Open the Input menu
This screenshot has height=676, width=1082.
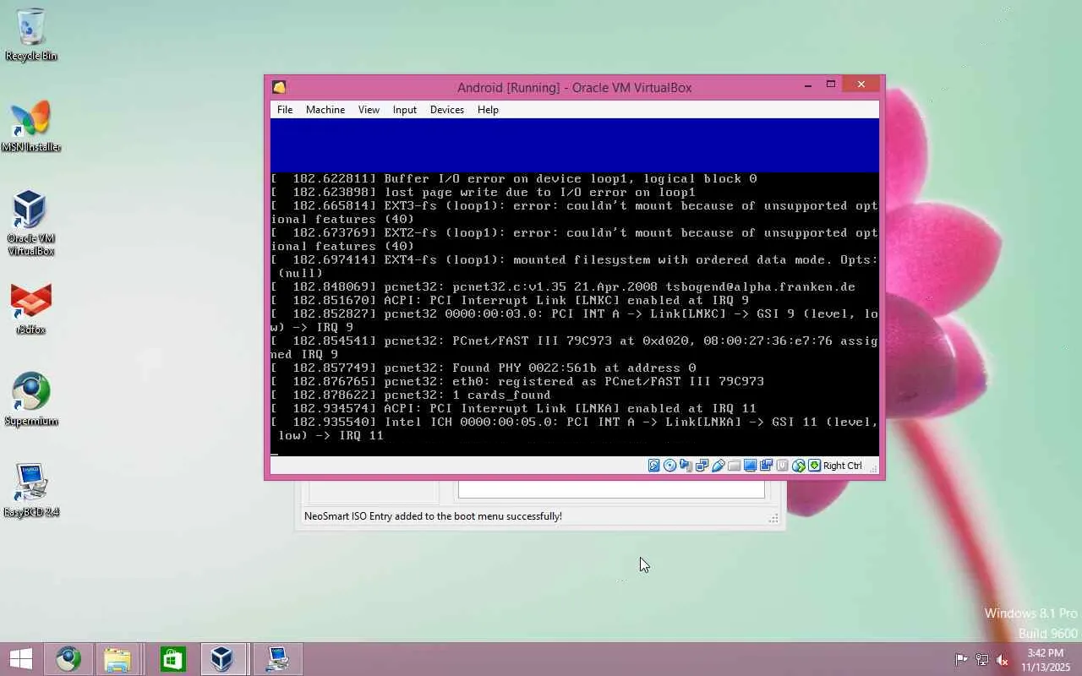[405, 110]
